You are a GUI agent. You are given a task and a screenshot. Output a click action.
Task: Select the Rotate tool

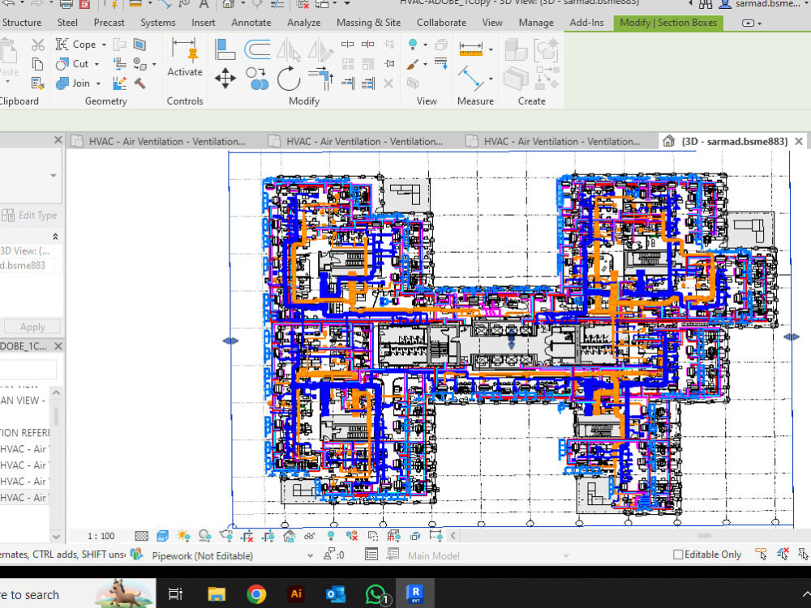click(x=289, y=79)
